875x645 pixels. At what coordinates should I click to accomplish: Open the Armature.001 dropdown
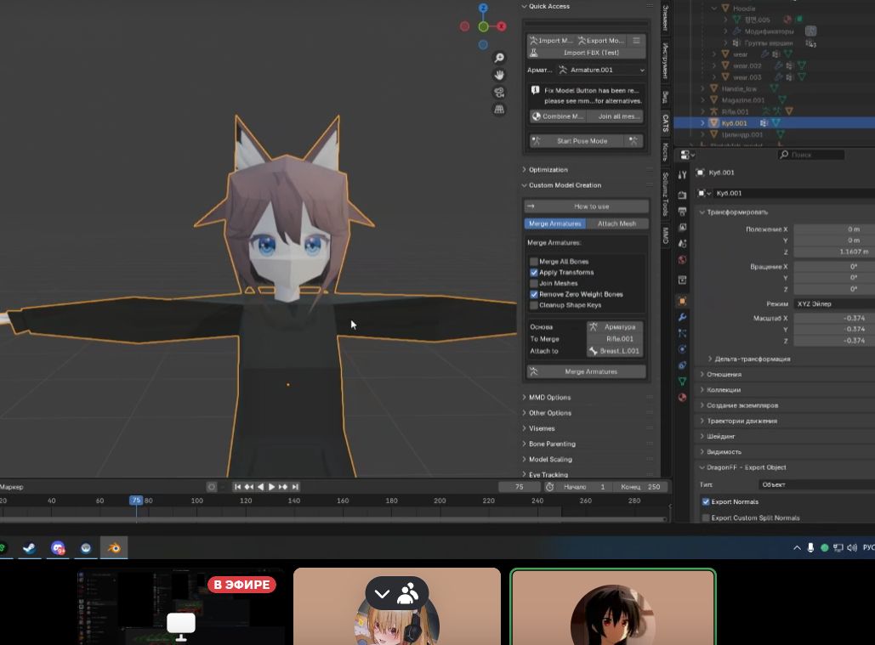click(602, 70)
